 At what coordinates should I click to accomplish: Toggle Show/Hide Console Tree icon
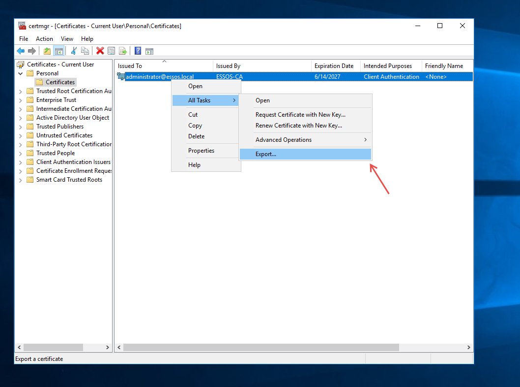[x=59, y=51]
